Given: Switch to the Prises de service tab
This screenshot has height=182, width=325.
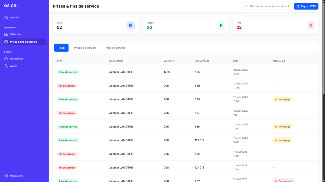Looking at the screenshot, I should [85, 48].
